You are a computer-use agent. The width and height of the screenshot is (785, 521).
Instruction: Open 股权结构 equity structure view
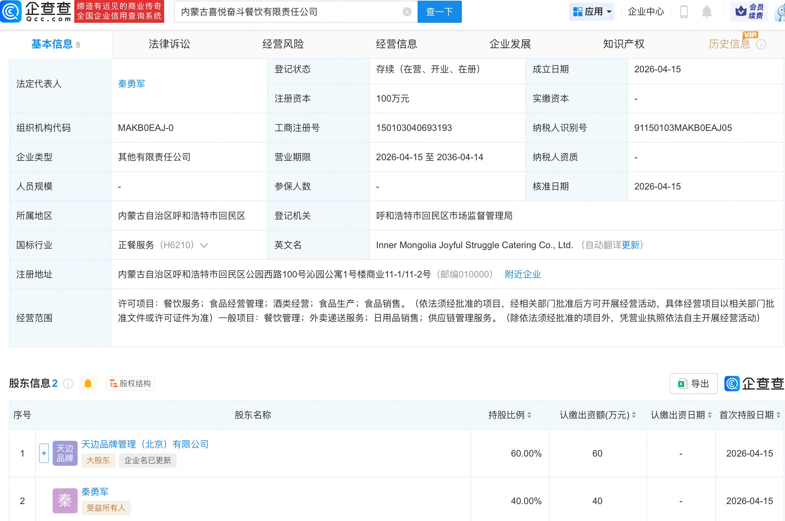tap(130, 384)
